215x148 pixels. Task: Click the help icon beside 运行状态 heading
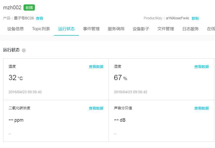24,50
